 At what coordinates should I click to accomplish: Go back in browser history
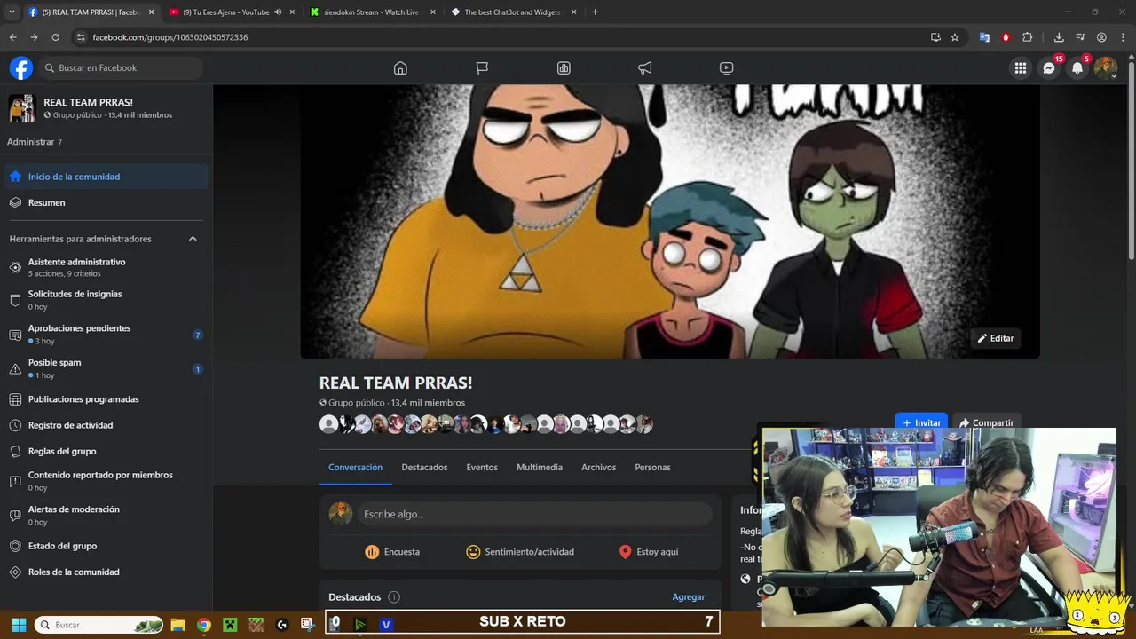12,37
